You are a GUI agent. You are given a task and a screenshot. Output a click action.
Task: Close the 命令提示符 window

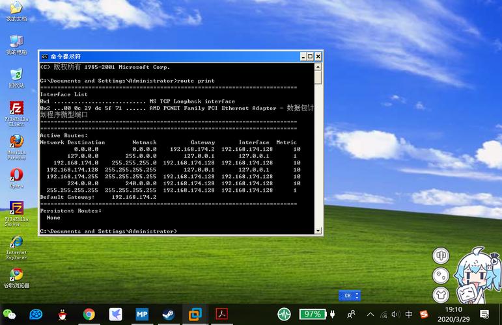[x=318, y=57]
